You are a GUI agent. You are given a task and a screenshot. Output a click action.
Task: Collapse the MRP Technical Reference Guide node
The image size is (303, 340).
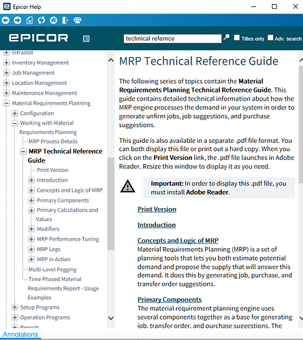[23, 152]
